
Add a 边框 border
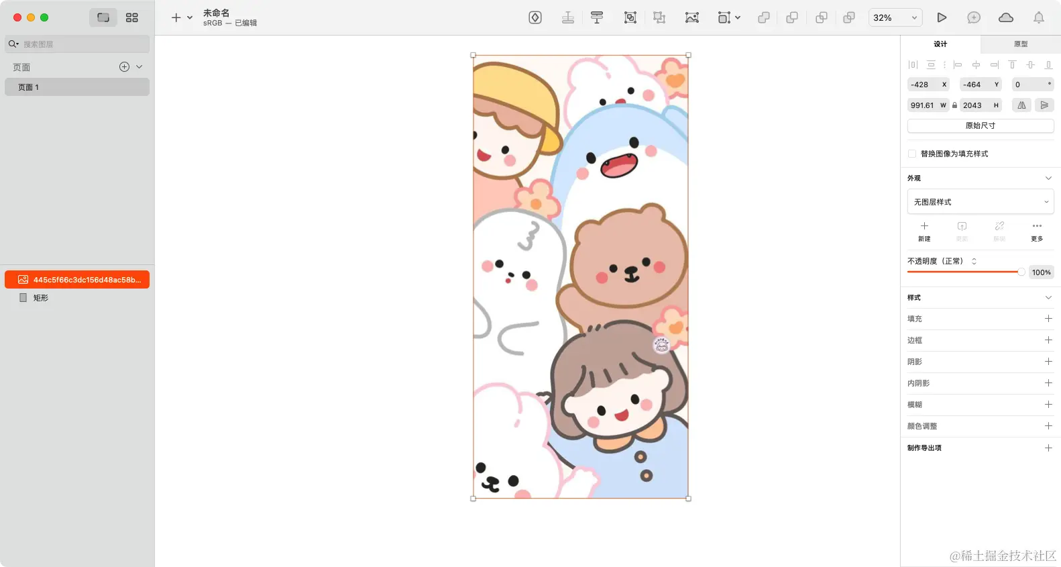[x=1048, y=340]
